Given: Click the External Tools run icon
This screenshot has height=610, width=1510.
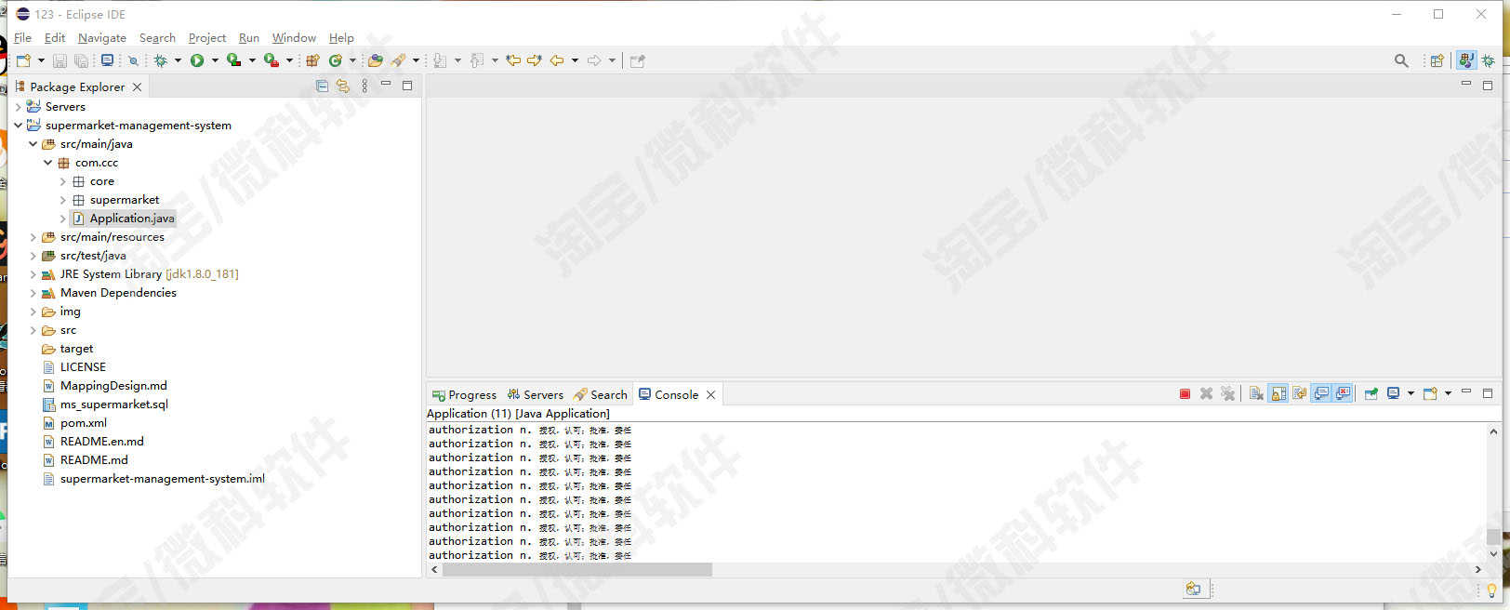Looking at the screenshot, I should click(271, 60).
